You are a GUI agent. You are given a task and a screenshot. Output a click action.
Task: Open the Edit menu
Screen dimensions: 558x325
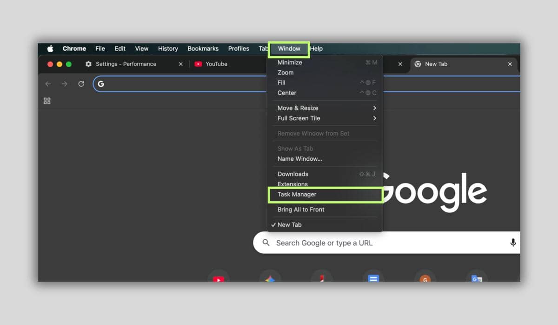click(120, 48)
